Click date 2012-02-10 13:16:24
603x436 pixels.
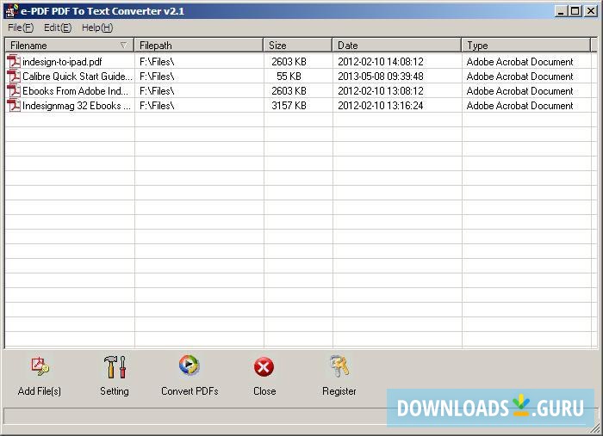pyautogui.click(x=381, y=106)
